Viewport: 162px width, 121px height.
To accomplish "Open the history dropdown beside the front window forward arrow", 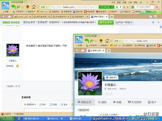I will point(96,41).
